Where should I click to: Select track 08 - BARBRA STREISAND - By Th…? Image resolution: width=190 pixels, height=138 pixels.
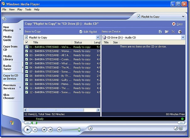click(62, 76)
